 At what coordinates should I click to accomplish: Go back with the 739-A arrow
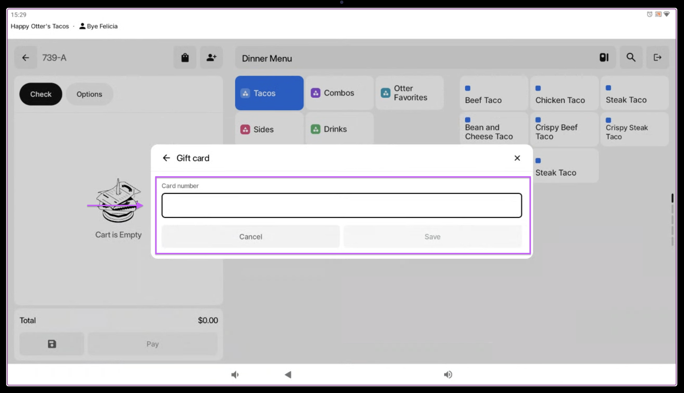[x=26, y=58]
